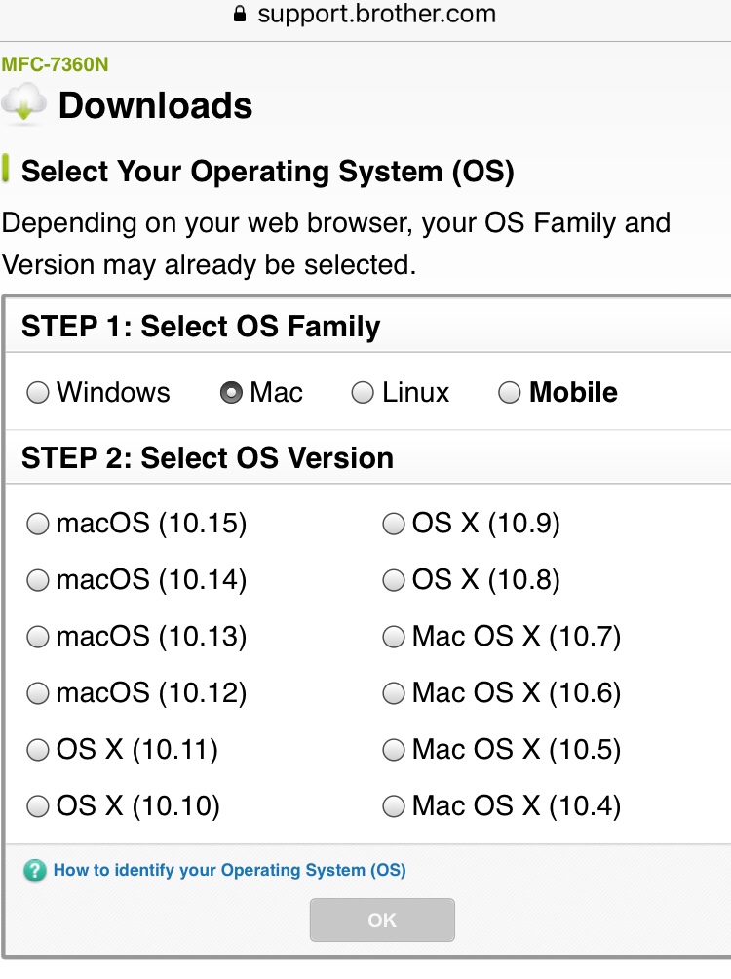Image resolution: width=731 pixels, height=979 pixels.
Task: Pick macOS (10.13) version
Action: pyautogui.click(x=38, y=638)
